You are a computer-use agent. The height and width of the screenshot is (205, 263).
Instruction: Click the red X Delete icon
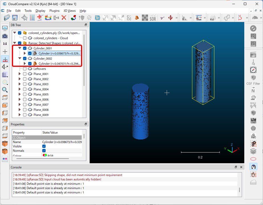pos(64,18)
